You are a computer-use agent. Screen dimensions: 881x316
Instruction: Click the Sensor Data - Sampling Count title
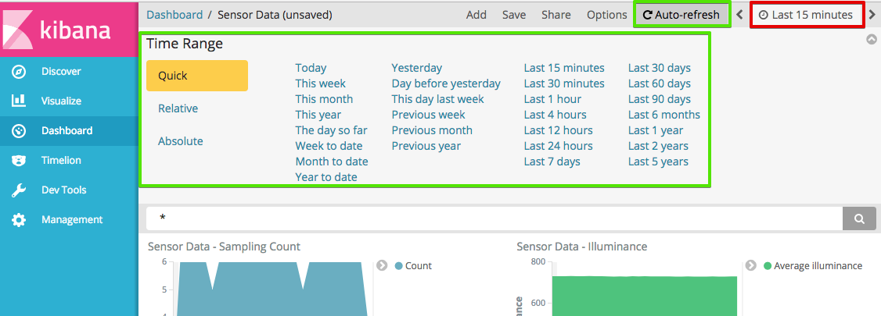[225, 247]
